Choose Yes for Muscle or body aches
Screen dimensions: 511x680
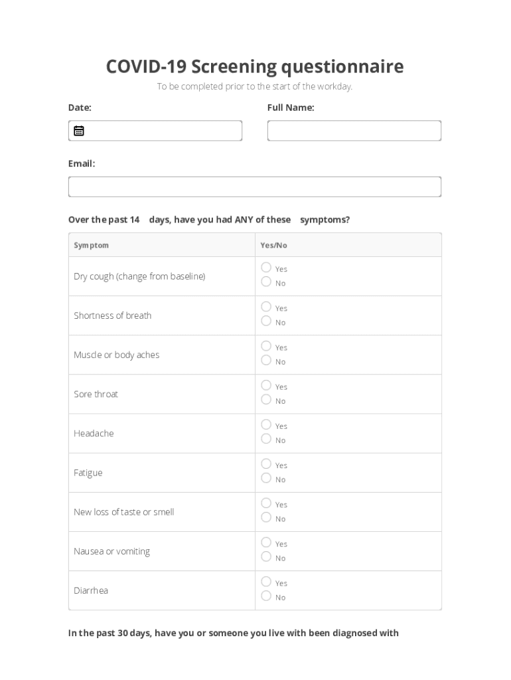[266, 346]
